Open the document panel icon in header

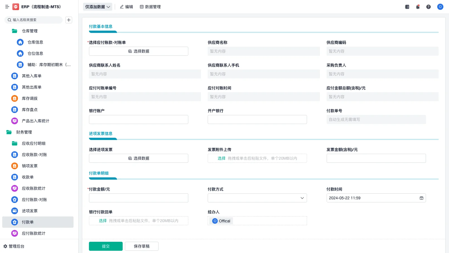(407, 7)
